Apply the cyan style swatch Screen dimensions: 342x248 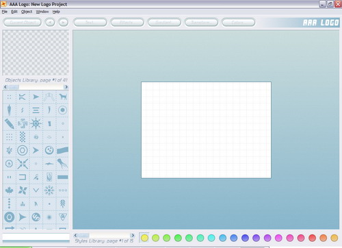click(x=211, y=238)
